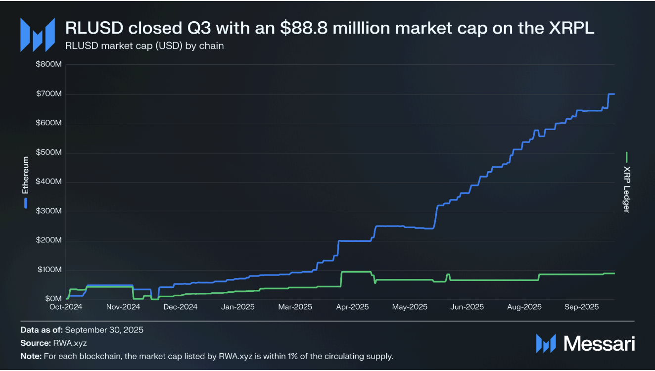Click the subtitle 'RLUSD market cap (USD) by chain'
This screenshot has height=371, width=655.
pyautogui.click(x=145, y=46)
